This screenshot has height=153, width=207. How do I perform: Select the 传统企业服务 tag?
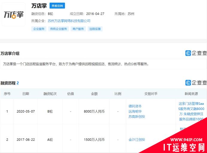point(59,29)
